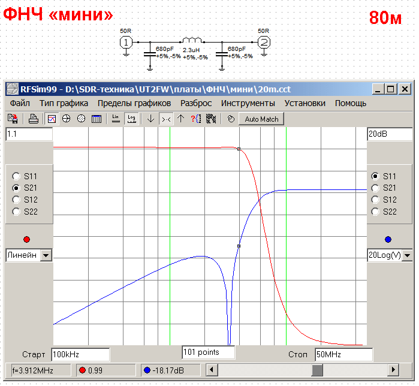The image size is (419, 386).
Task: Open the gears settings icon
Action: click(211, 119)
